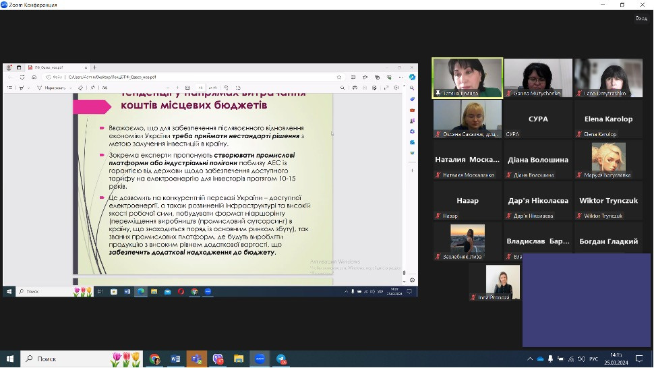This screenshot has width=654, height=368.
Task: Select Tatiana Kolada's video tile
Action: pyautogui.click(x=467, y=78)
